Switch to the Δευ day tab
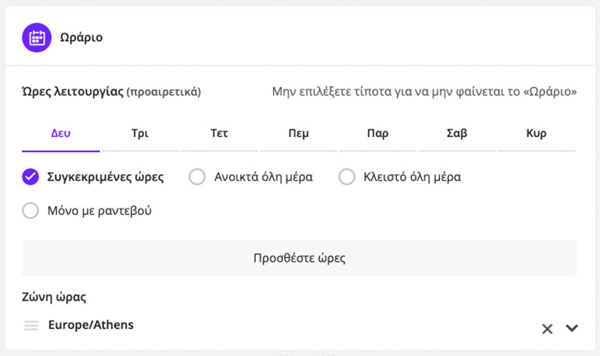This screenshot has width=600, height=356. pos(61,133)
